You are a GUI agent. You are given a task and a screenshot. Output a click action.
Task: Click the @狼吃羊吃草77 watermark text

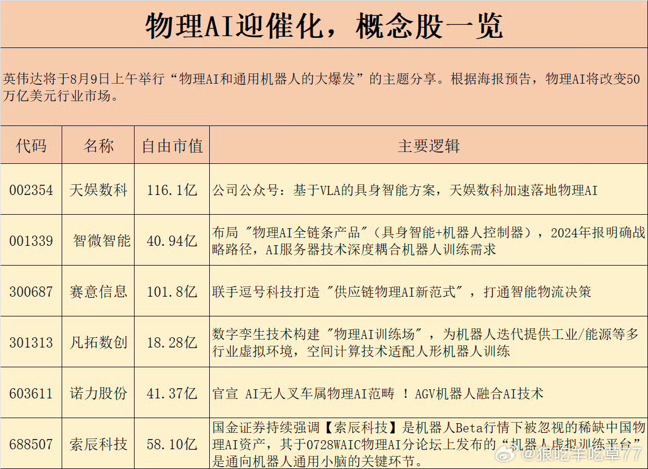coord(582,454)
